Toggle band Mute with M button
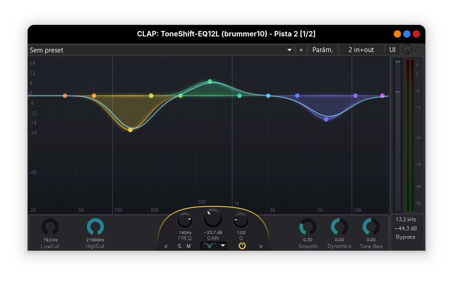Viewport: 453px width, 281px height. pos(189,246)
